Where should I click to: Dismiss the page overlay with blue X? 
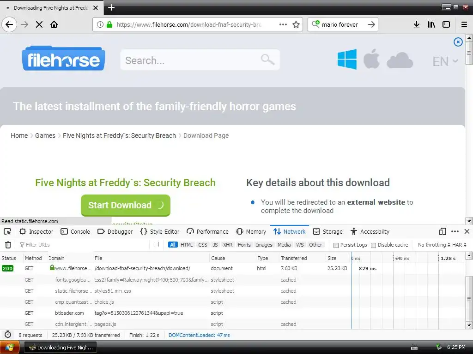click(458, 42)
